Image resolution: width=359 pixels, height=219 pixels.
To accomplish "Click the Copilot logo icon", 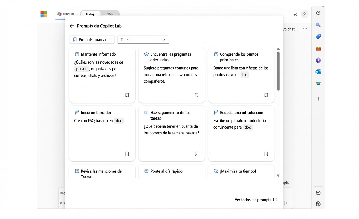I will (59, 14).
